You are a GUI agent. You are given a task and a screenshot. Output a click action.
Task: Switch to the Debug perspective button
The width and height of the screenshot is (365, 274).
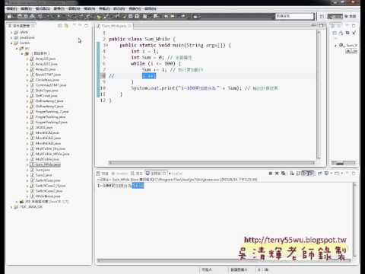(351, 16)
